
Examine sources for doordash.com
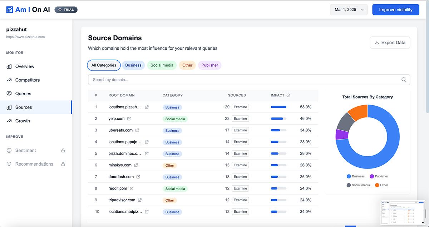click(240, 177)
